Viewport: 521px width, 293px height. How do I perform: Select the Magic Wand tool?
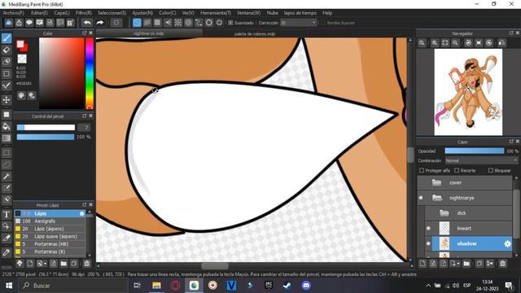click(7, 177)
